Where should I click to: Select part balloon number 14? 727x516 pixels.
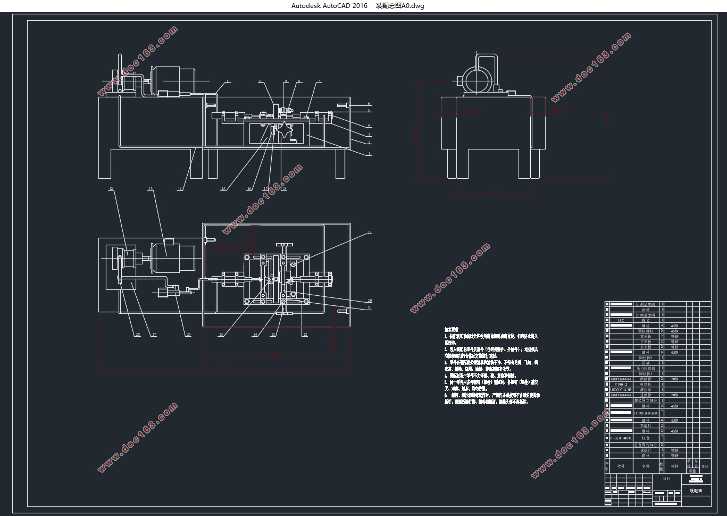180,189
